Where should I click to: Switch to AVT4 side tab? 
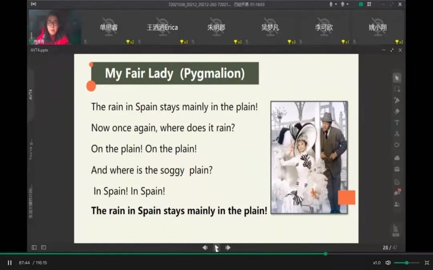[x=30, y=94]
